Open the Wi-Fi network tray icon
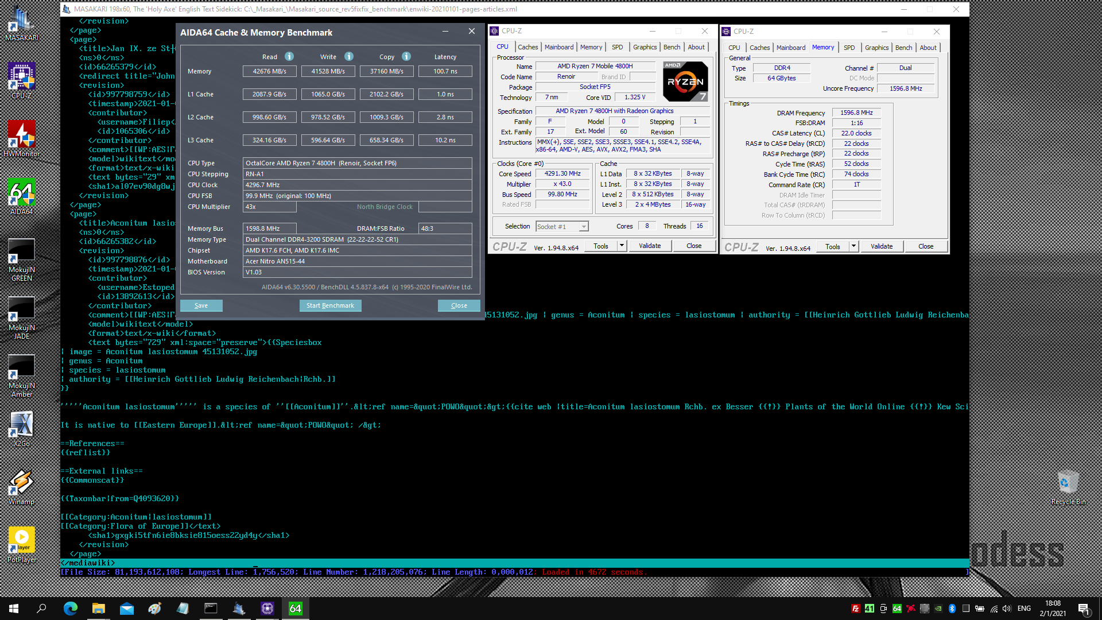Screen dimensions: 1102x620 point(994,609)
